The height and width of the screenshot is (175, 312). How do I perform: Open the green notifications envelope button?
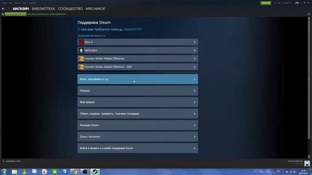[x=266, y=3]
